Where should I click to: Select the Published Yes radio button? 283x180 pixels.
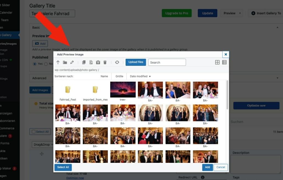tap(35, 64)
